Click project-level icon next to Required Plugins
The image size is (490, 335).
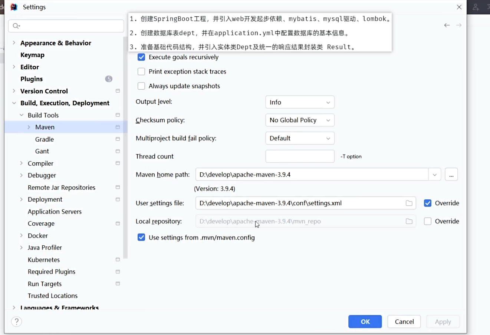118,272
